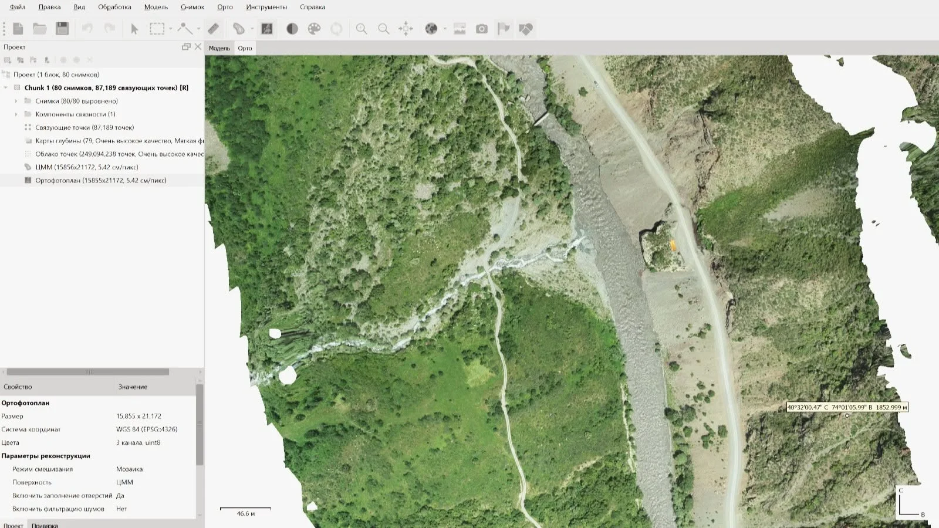Viewport: 939px width, 528px height.
Task: Collapse the Chunk 1 tree node
Action: pos(6,88)
